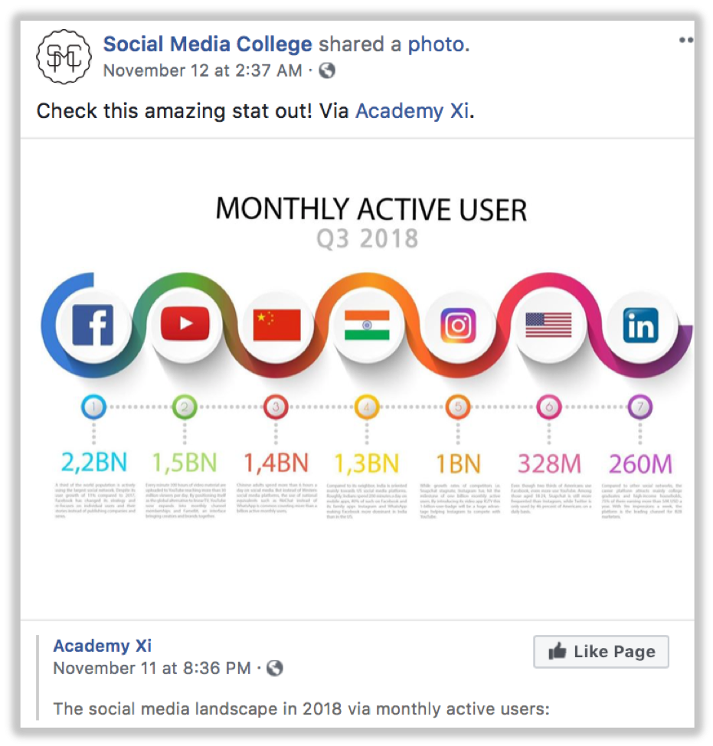Click the blue number 1 marker
This screenshot has height=746, width=713.
pos(93,407)
